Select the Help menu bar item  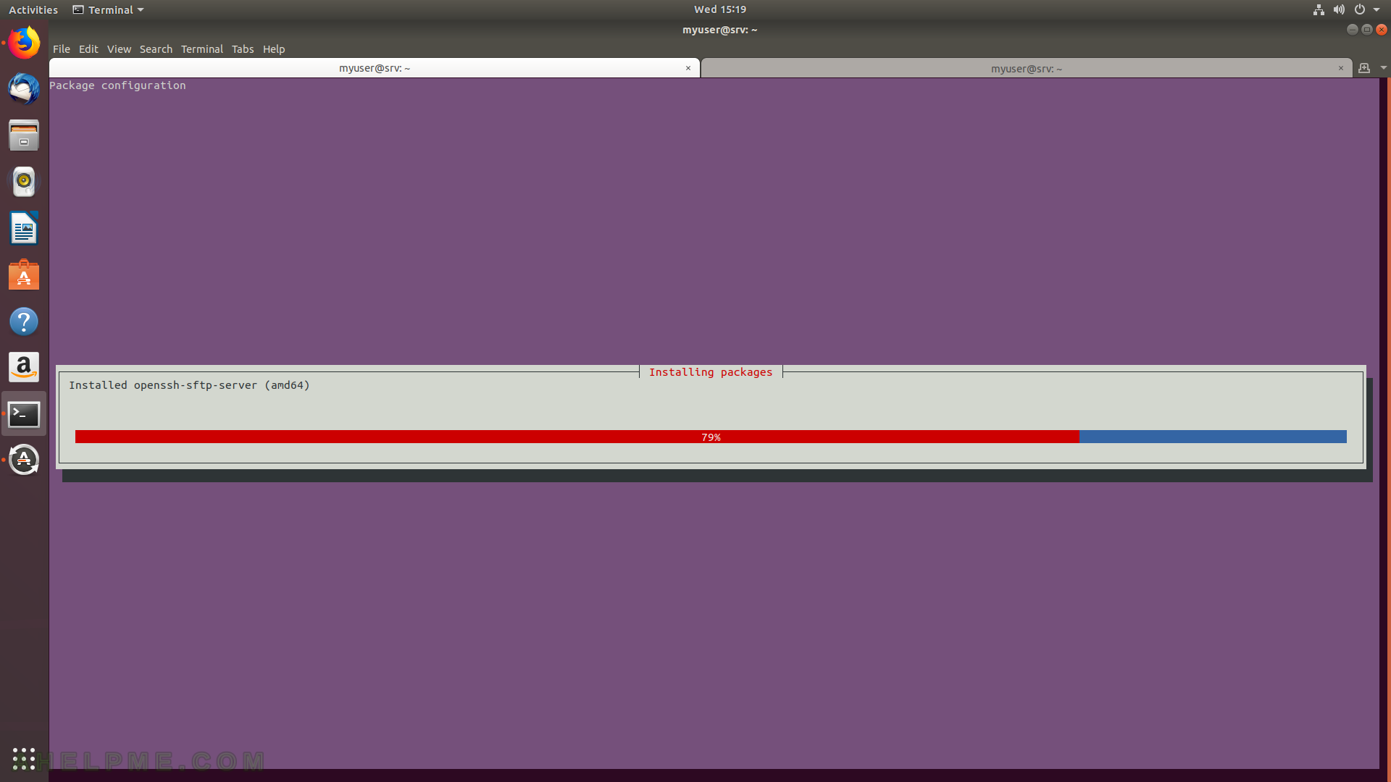274,49
